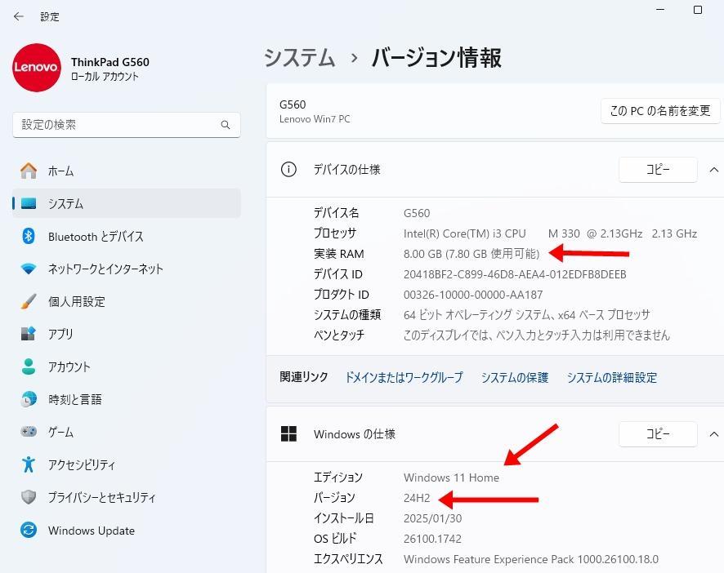Select システム in the sidebar
This screenshot has width=724, height=573.
tap(126, 203)
